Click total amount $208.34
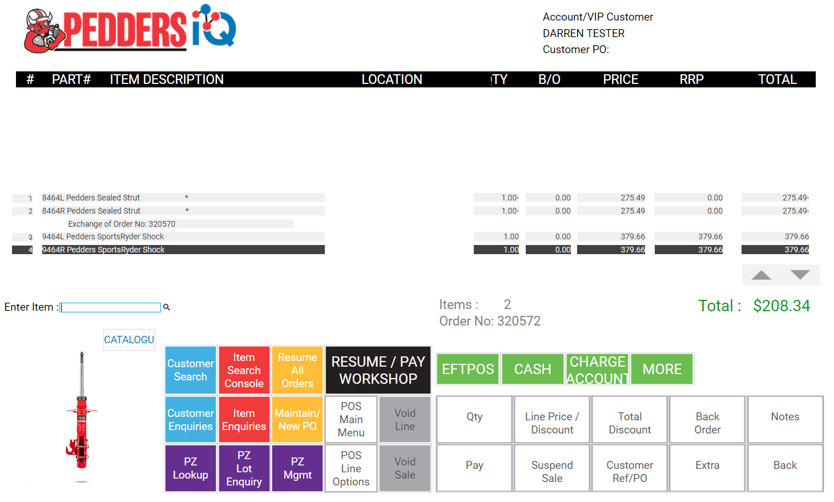This screenshot has width=834, height=502. [781, 306]
